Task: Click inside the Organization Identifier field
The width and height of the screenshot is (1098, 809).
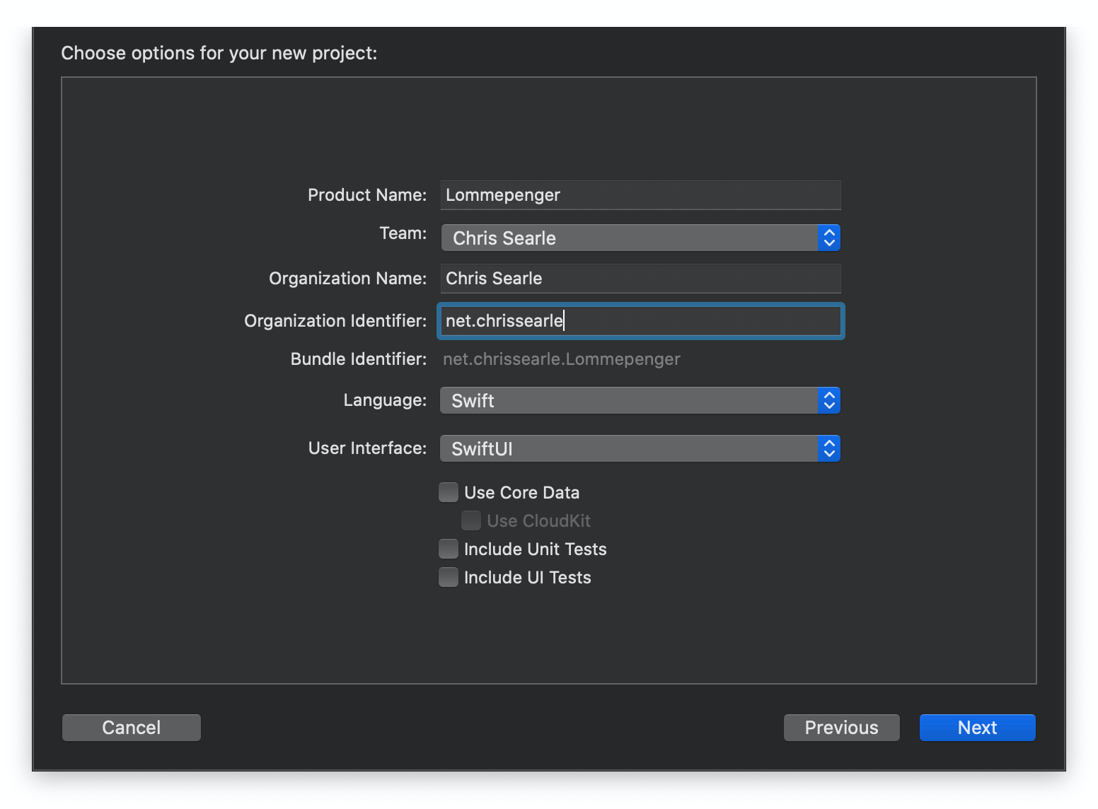Action: (x=640, y=320)
